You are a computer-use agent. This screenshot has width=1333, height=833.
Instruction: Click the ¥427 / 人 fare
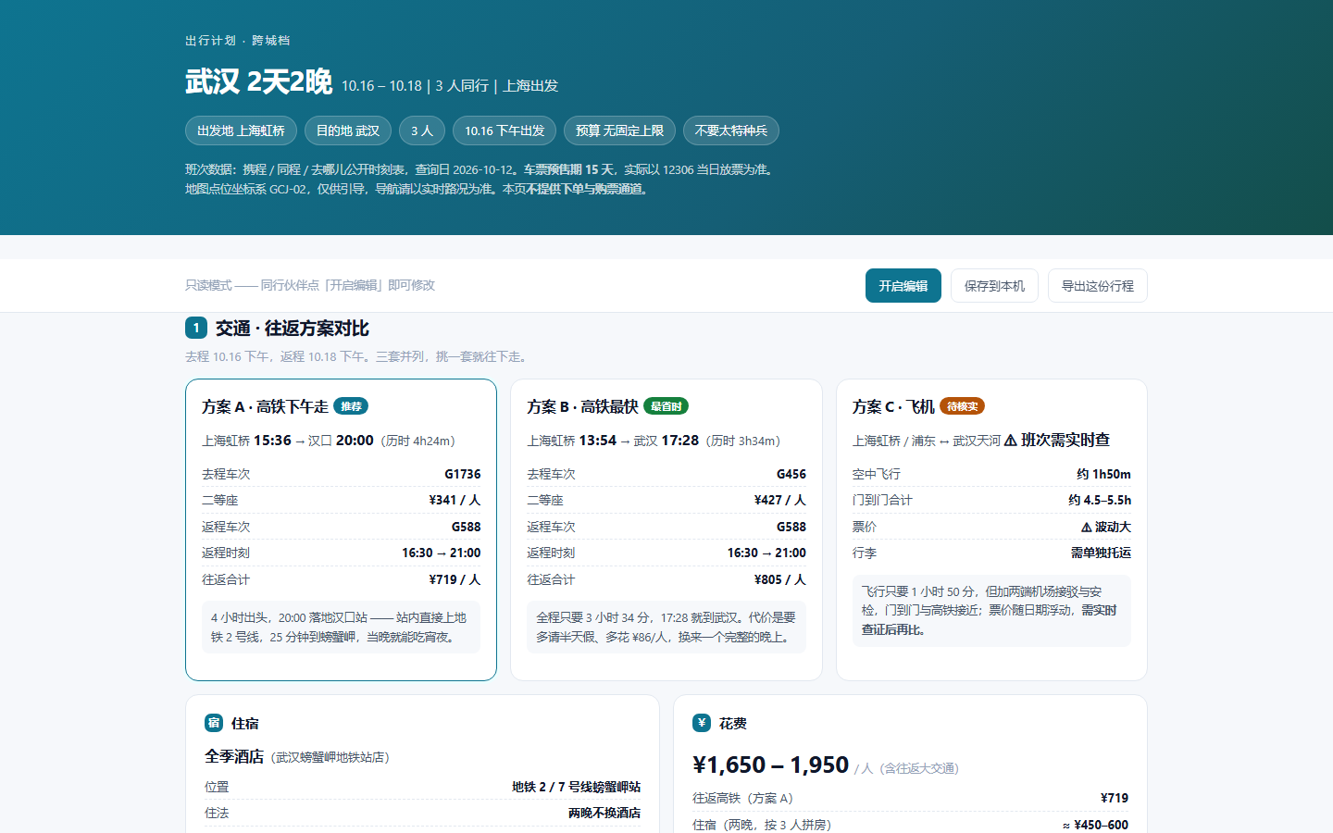point(780,500)
